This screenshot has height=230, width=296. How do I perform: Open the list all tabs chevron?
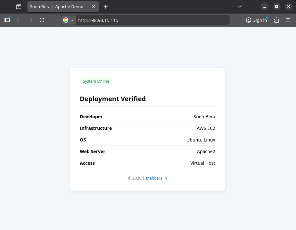click(239, 6)
